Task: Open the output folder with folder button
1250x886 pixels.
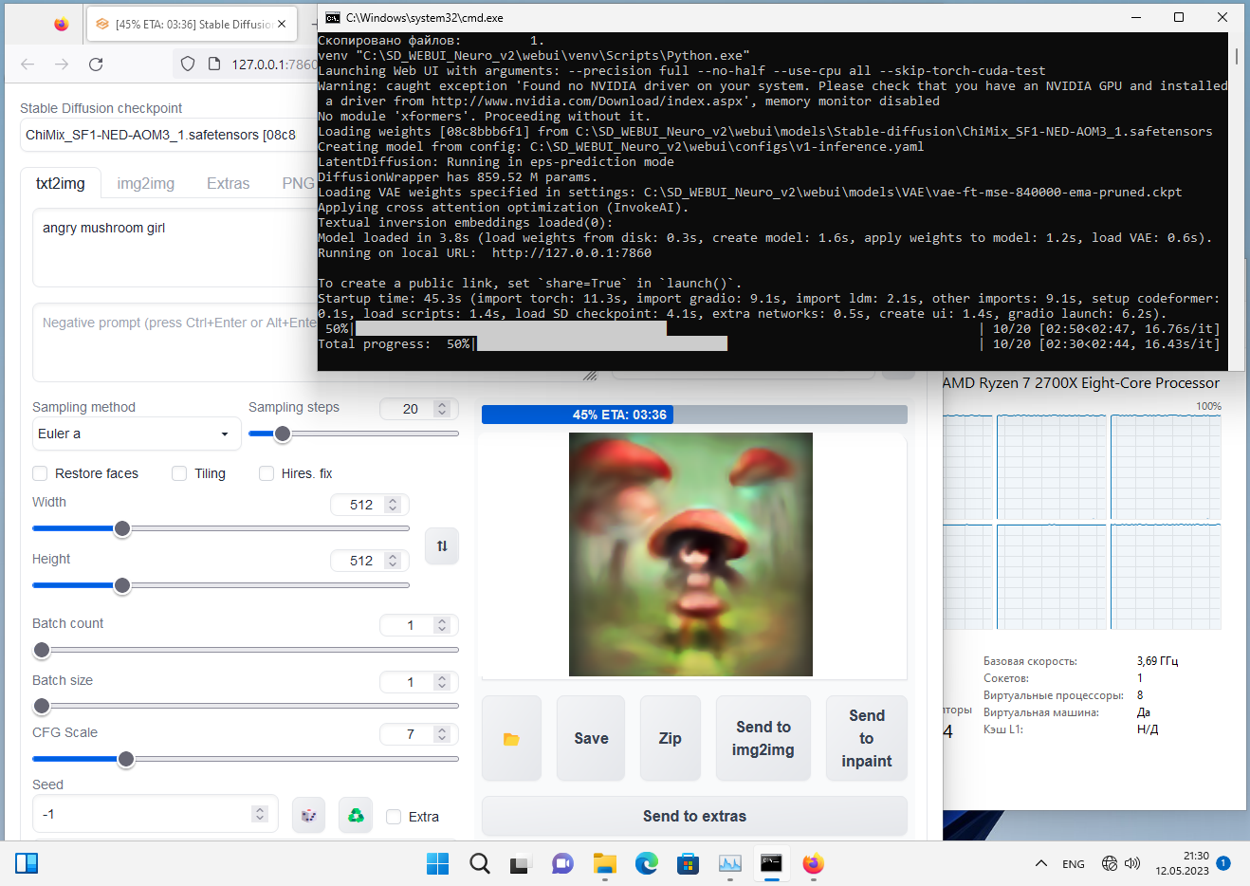Action: (x=512, y=738)
